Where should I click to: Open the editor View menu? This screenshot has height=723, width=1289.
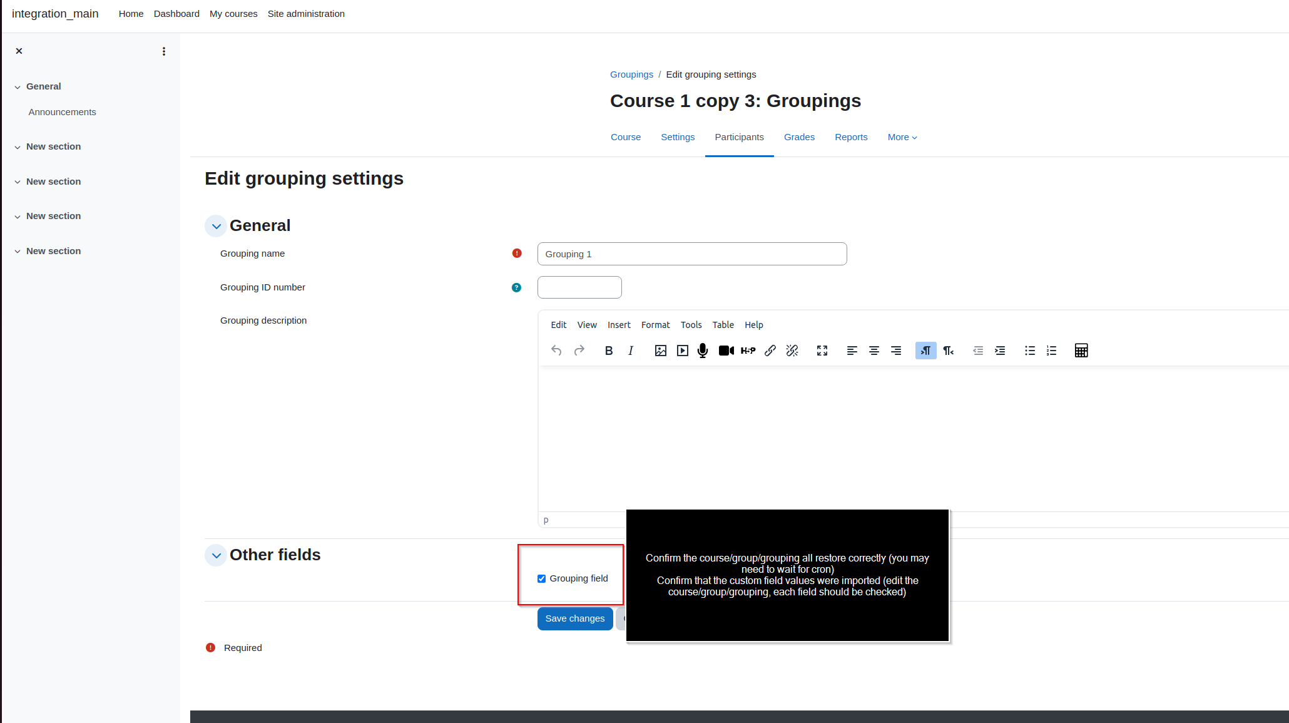click(x=587, y=325)
